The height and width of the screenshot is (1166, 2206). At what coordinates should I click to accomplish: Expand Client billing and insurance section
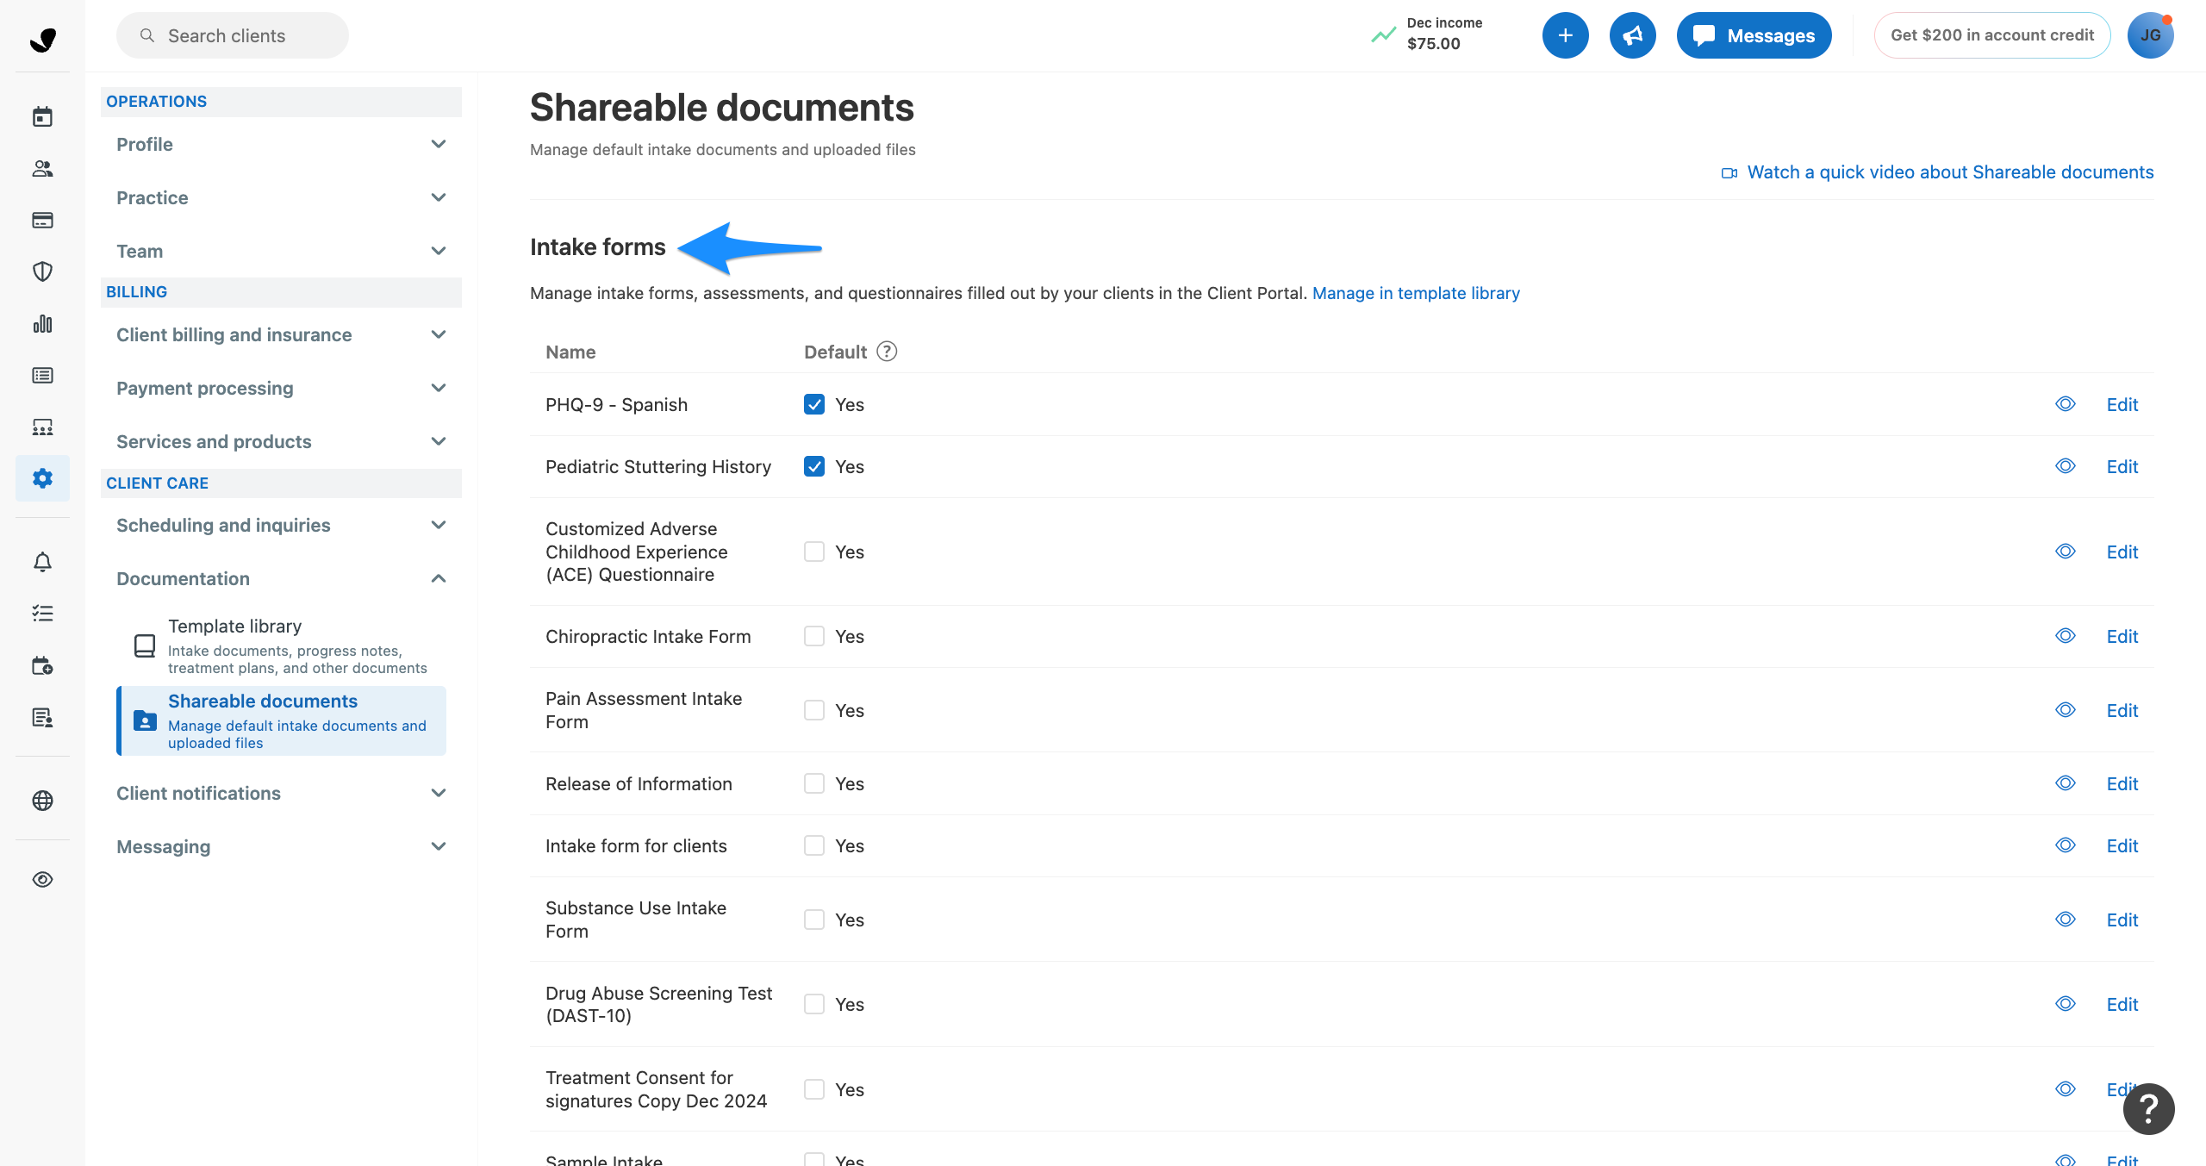[x=280, y=334]
